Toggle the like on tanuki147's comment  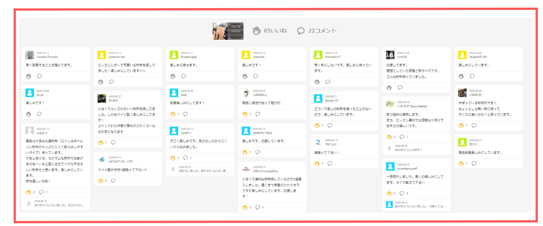pyautogui.click(x=317, y=125)
